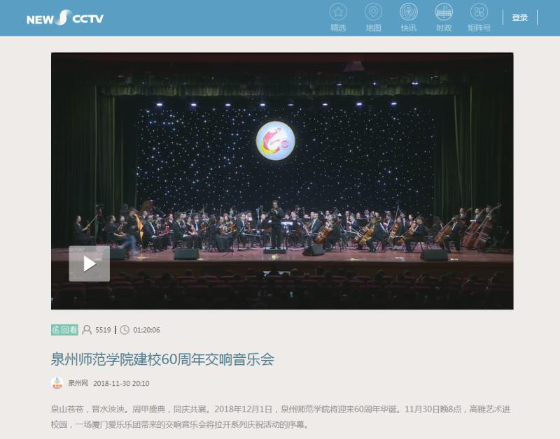Click the 2018-11-30 20:10 publish date
560x439 pixels.
121,383
